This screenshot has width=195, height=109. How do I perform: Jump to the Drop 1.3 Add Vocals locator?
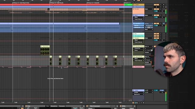pyautogui.click(x=57, y=3)
